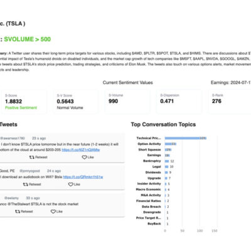
Task: Click the SVOLUME > 500 green heading
Action: pos(28,40)
